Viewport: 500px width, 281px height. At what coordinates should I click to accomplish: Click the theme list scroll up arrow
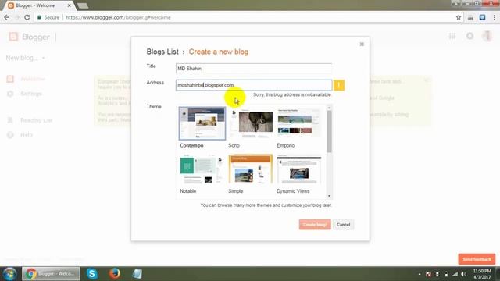pos(329,108)
